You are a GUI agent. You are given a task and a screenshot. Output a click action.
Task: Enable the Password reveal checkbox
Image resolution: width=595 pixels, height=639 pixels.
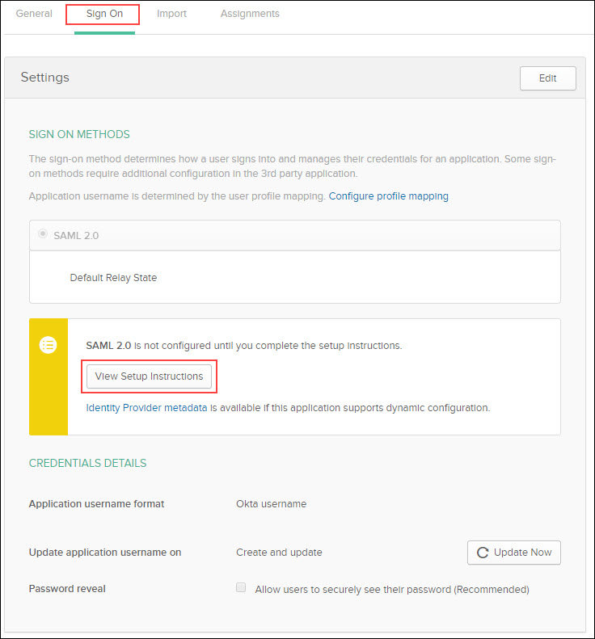(x=241, y=587)
